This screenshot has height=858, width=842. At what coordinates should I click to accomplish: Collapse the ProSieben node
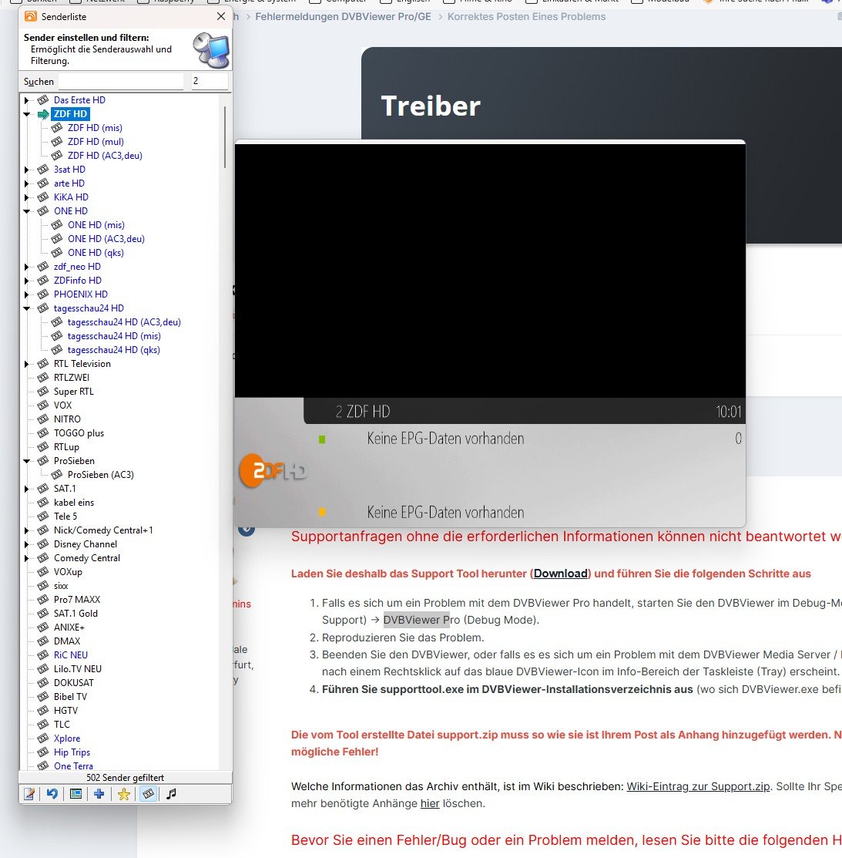[x=26, y=461]
